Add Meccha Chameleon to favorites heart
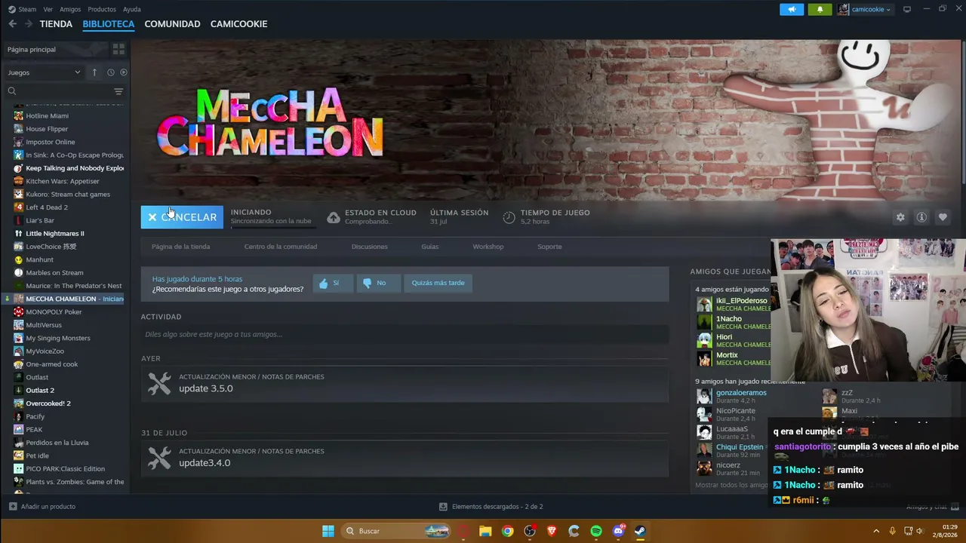966x543 pixels. [x=943, y=217]
